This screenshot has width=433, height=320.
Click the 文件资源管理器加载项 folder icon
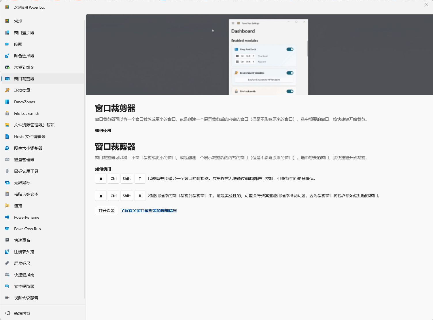7,125
